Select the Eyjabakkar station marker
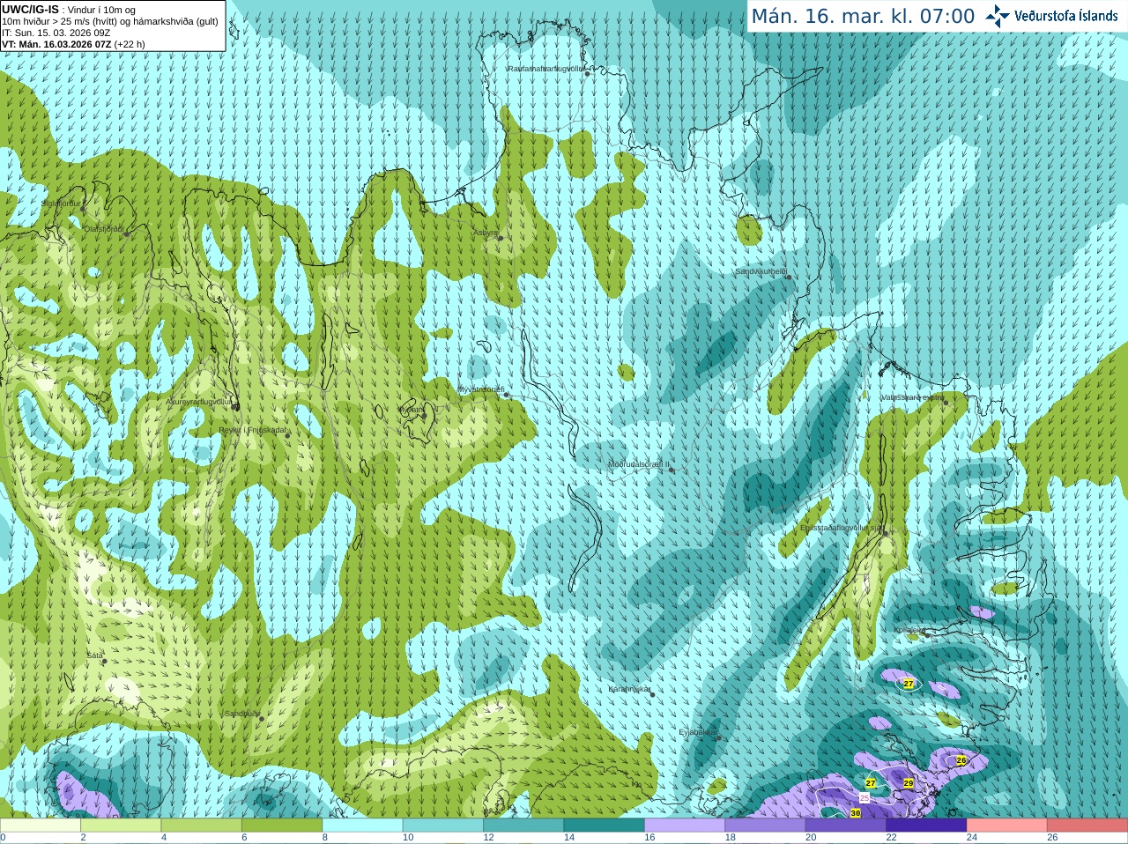 click(x=718, y=737)
